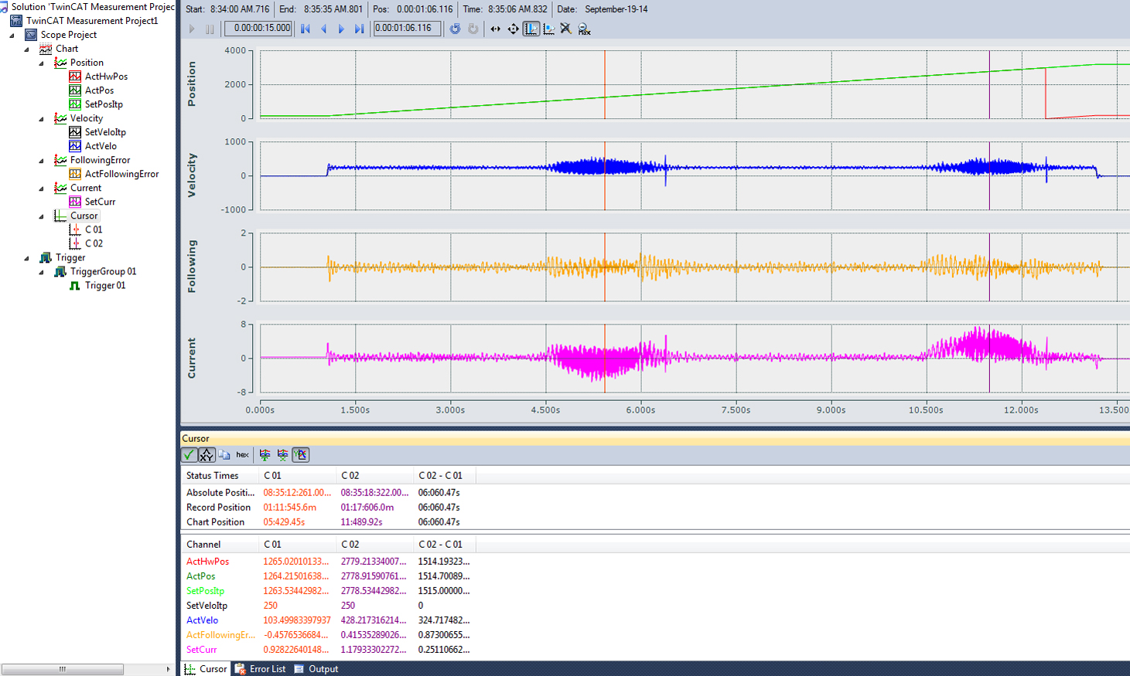The image size is (1130, 676).
Task: Click the SetPosItp channel icon in the tree
Action: tap(75, 104)
